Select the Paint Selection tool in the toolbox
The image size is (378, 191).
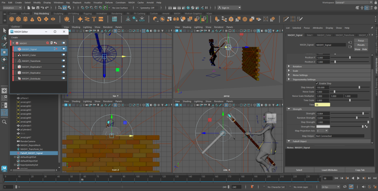4,45
